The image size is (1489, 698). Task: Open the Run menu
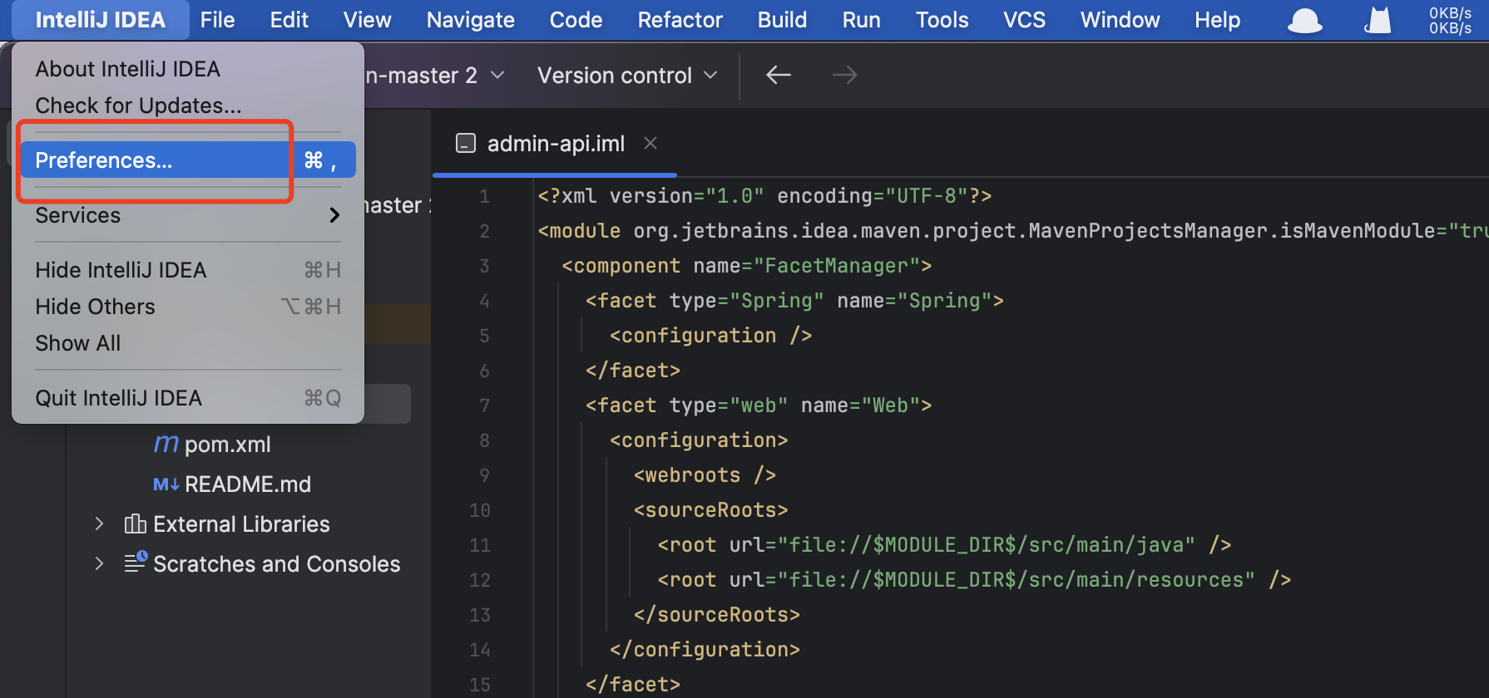[862, 20]
